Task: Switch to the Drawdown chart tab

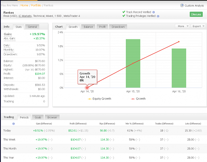Action: pyautogui.click(x=118, y=27)
